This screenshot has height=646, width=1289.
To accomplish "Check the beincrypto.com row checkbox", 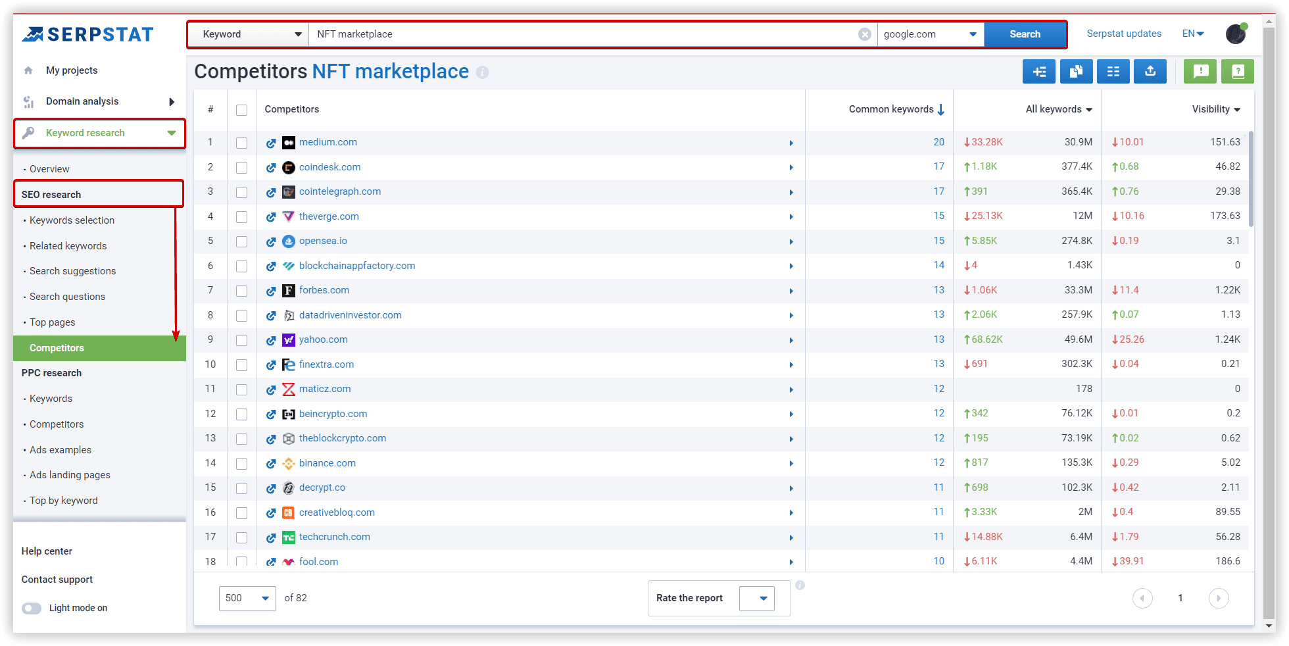I will click(242, 414).
